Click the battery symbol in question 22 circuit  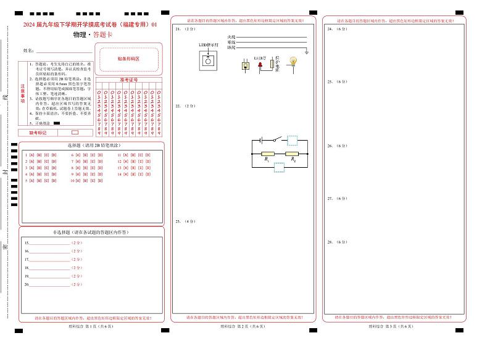[x=262, y=140]
